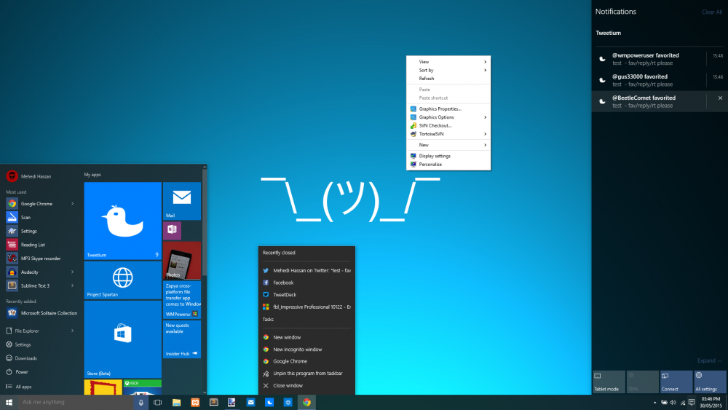Expand the Google Chrome jump list arrow
Screen dimensions: 728x410
pos(72,203)
